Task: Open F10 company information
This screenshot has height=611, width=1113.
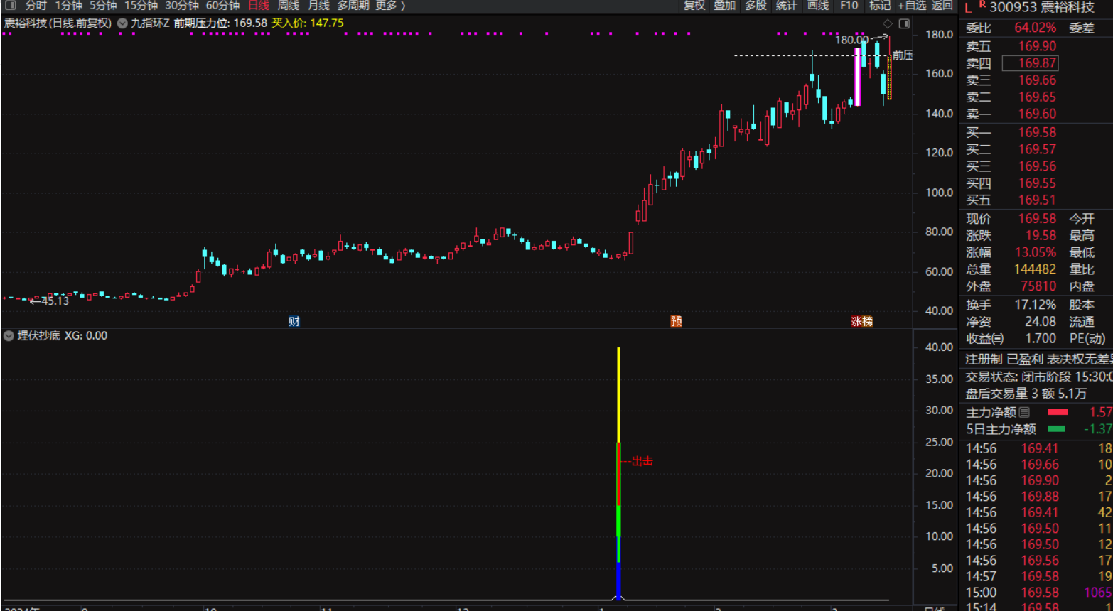Action: 849,6
